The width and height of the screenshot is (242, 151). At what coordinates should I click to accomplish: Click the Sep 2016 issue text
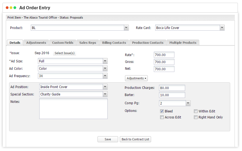coord(42,53)
